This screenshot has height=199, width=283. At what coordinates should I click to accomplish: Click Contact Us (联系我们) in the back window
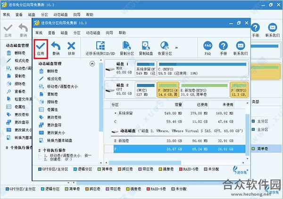[x=272, y=30]
